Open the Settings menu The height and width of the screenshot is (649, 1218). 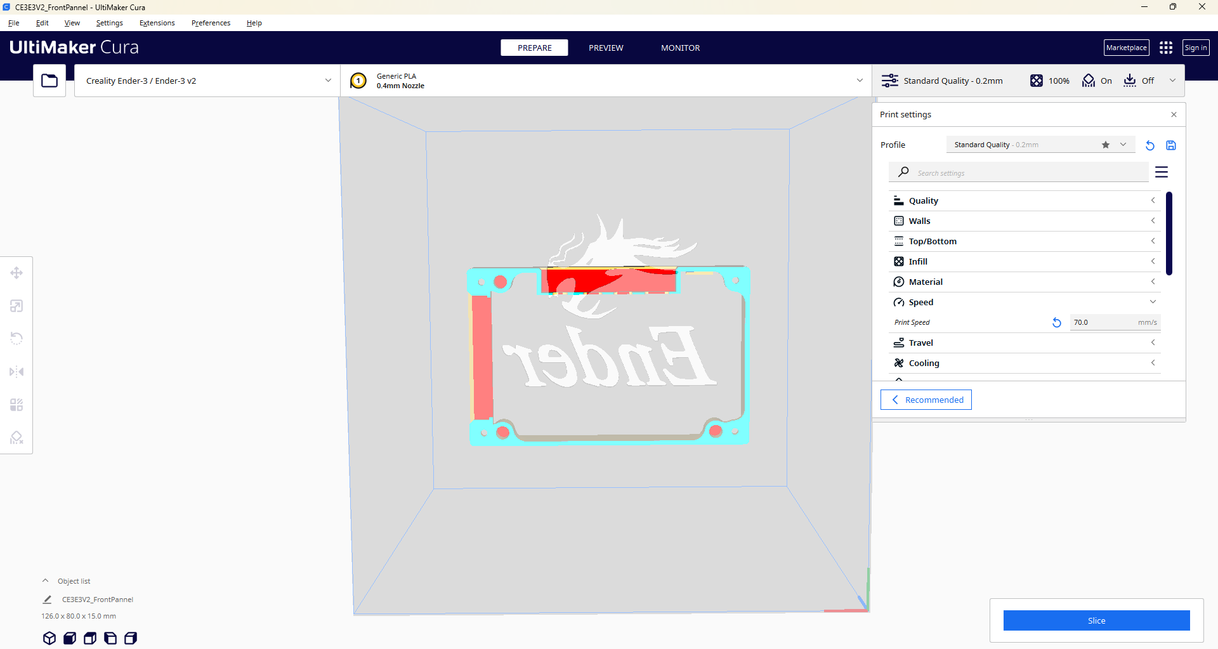point(110,23)
